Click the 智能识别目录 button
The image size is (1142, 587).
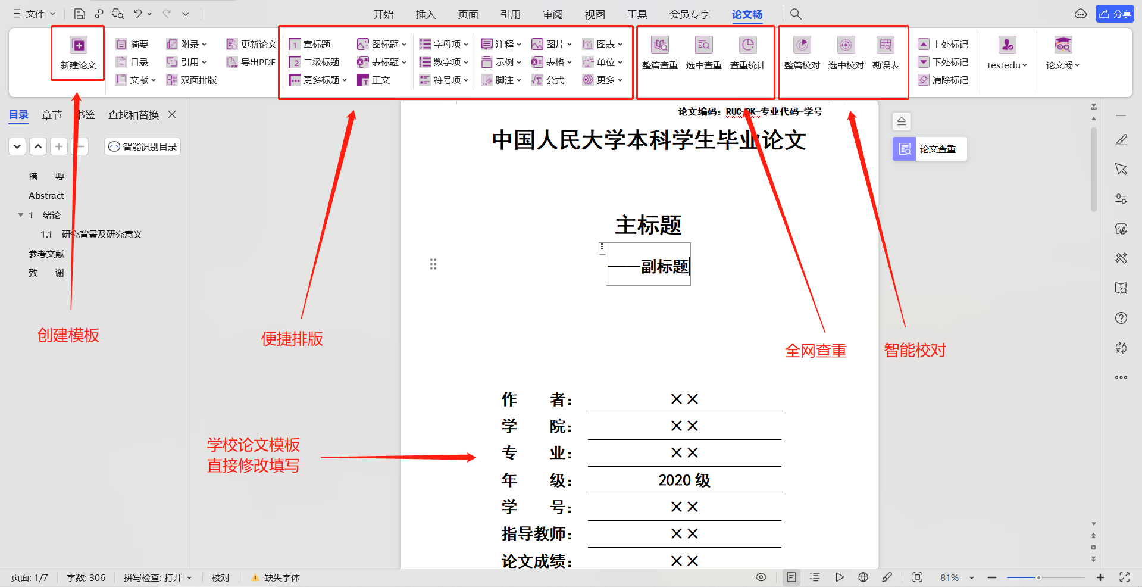coord(142,146)
